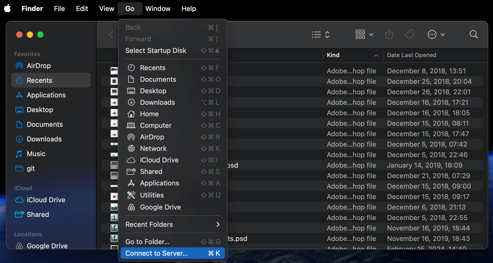
Task: Choose Connect to Server… menu item
Action: pos(173,253)
